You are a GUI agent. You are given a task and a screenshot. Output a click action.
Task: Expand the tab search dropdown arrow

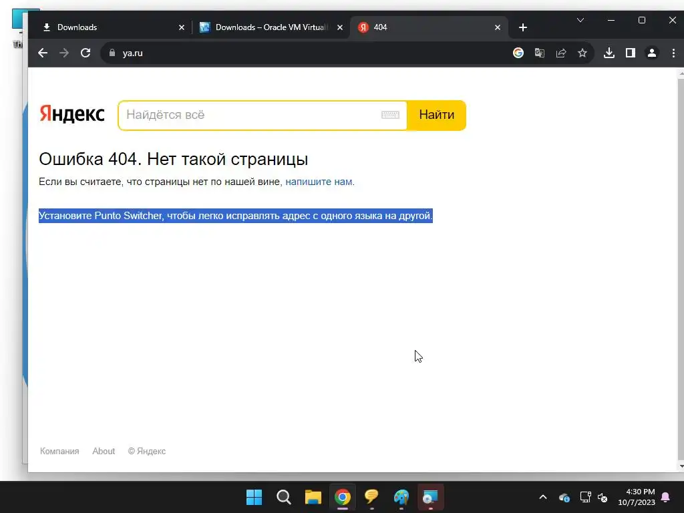click(580, 20)
